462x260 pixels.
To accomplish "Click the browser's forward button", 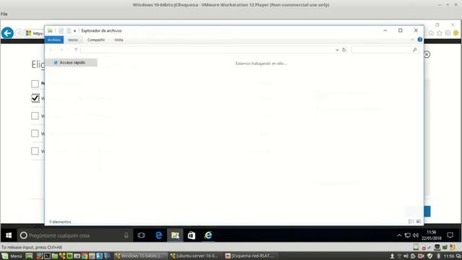I will [x=19, y=33].
